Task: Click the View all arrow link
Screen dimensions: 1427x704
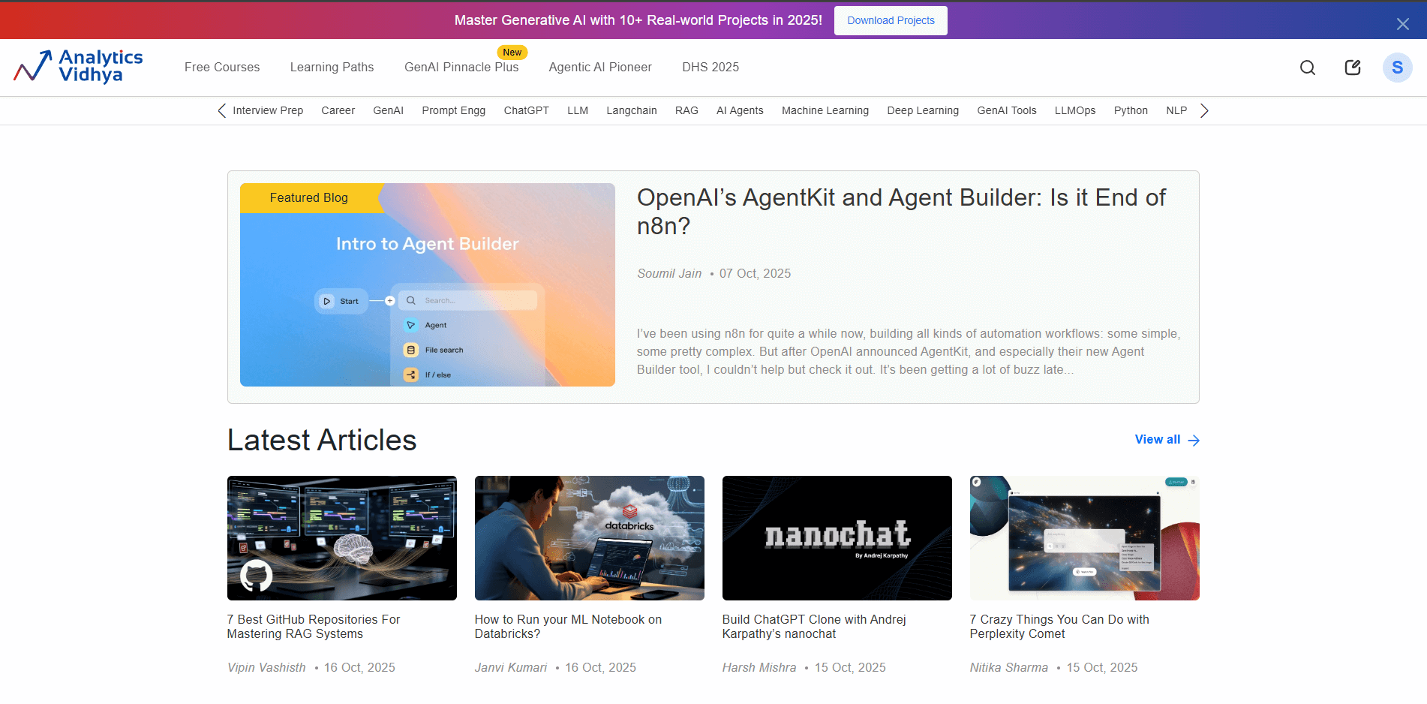Action: pos(1167,440)
